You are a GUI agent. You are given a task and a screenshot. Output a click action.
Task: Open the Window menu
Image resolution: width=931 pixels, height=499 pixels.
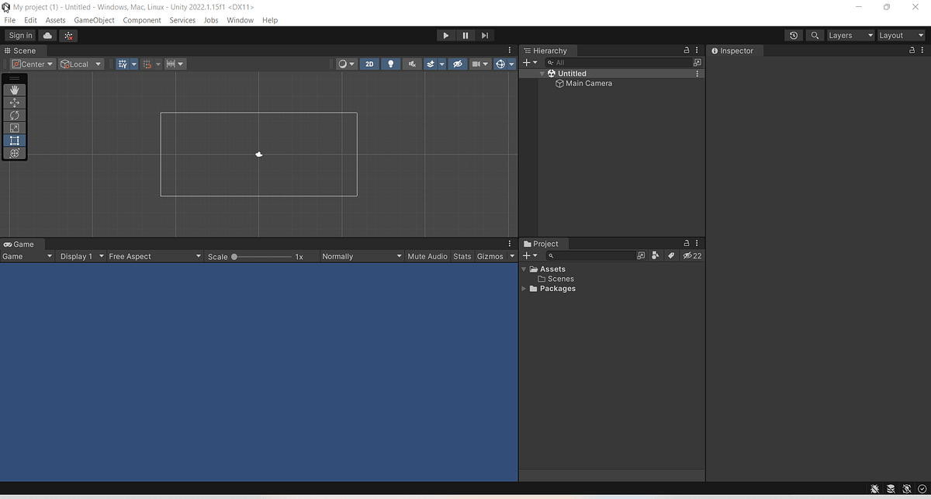tap(240, 20)
